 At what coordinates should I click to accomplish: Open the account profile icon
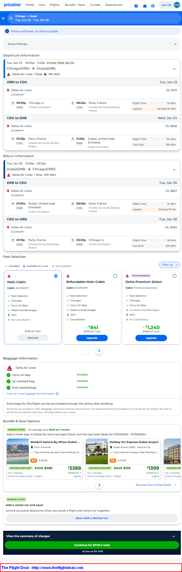153,6
